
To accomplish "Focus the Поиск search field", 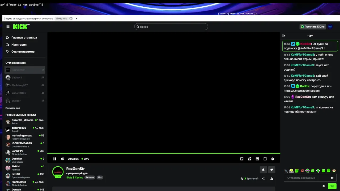I will click(171, 27).
